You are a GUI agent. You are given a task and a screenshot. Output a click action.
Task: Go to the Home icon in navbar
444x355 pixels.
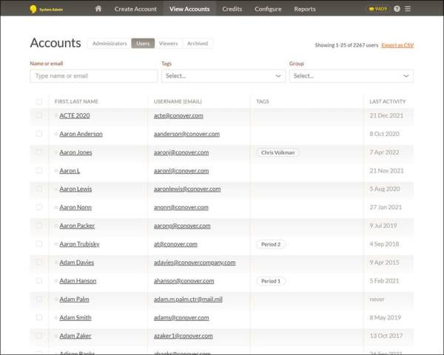pyautogui.click(x=98, y=9)
